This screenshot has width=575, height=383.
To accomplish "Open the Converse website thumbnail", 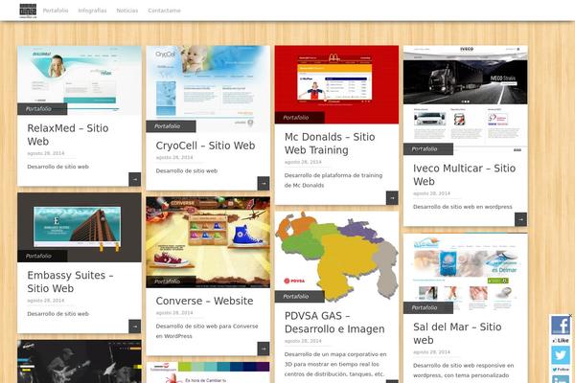I will pos(208,242).
